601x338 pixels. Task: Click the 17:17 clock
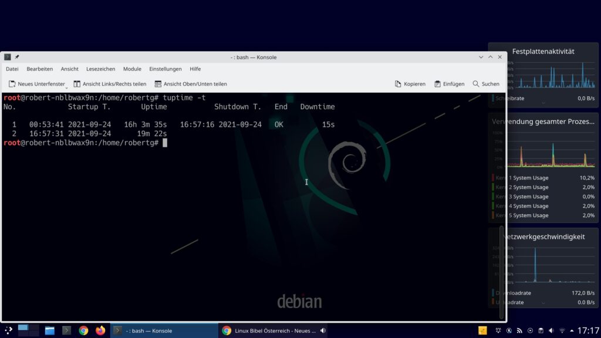[x=588, y=330]
